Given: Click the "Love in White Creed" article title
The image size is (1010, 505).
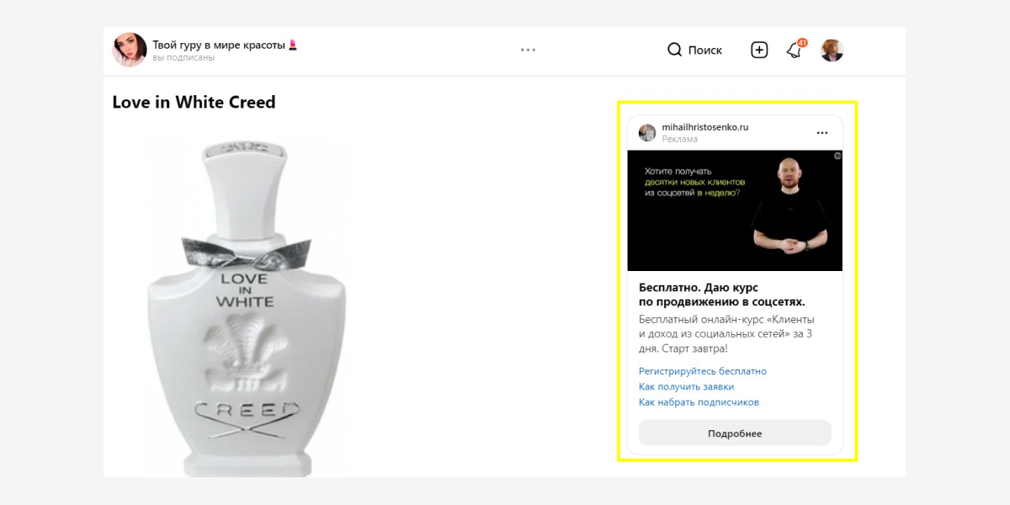Looking at the screenshot, I should pos(194,103).
